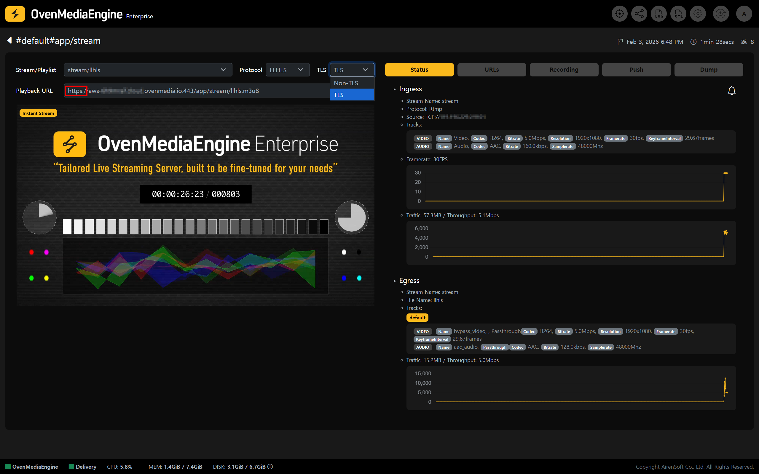
Task: Expand the Stream/Playlist dropdown
Action: [x=148, y=70]
